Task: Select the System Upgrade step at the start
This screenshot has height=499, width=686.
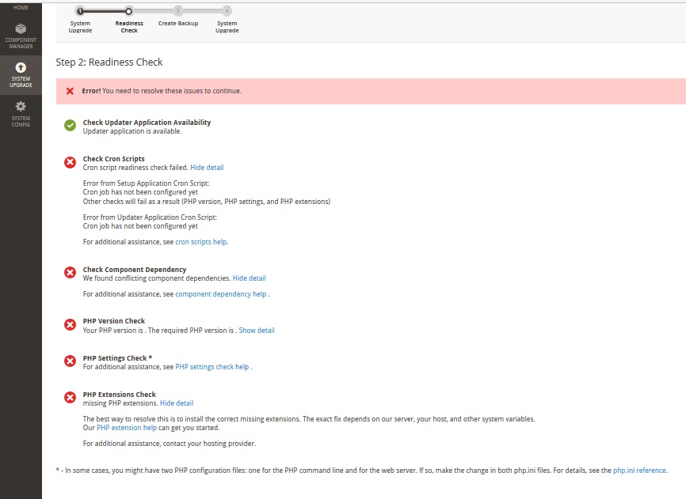Action: [x=80, y=11]
